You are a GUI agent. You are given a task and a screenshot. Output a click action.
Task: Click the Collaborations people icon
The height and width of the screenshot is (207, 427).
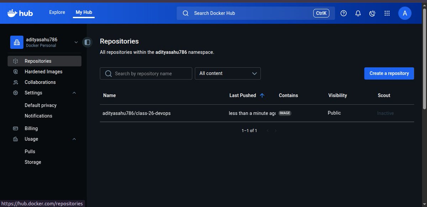point(15,82)
